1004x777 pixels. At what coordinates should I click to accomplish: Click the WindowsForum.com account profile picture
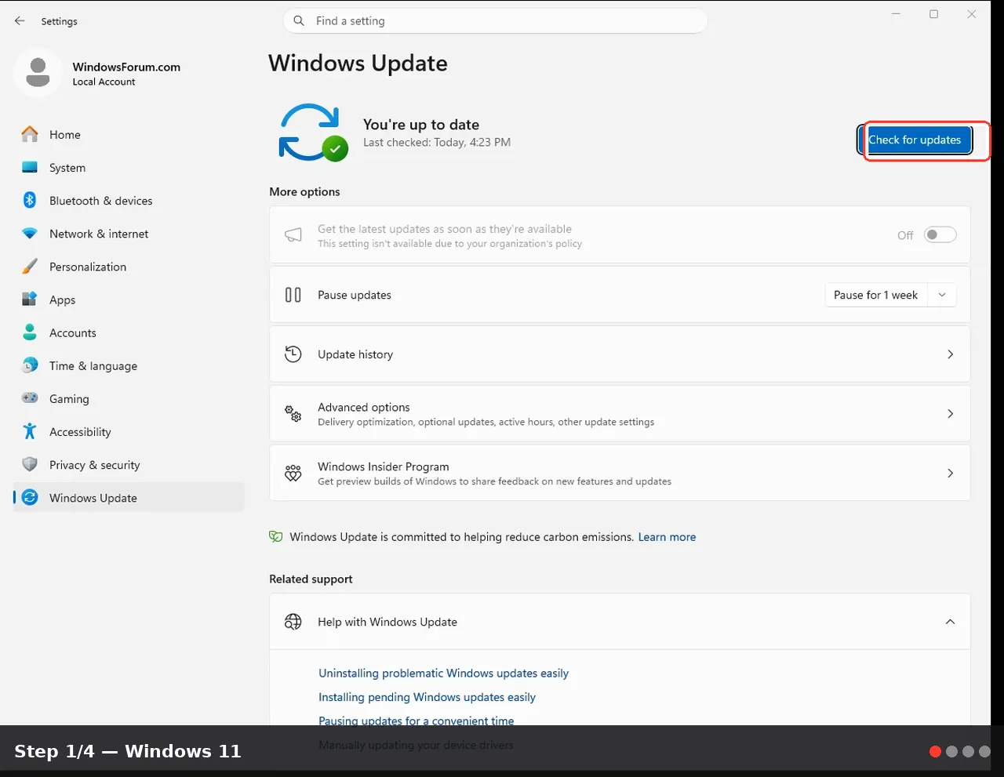(38, 73)
